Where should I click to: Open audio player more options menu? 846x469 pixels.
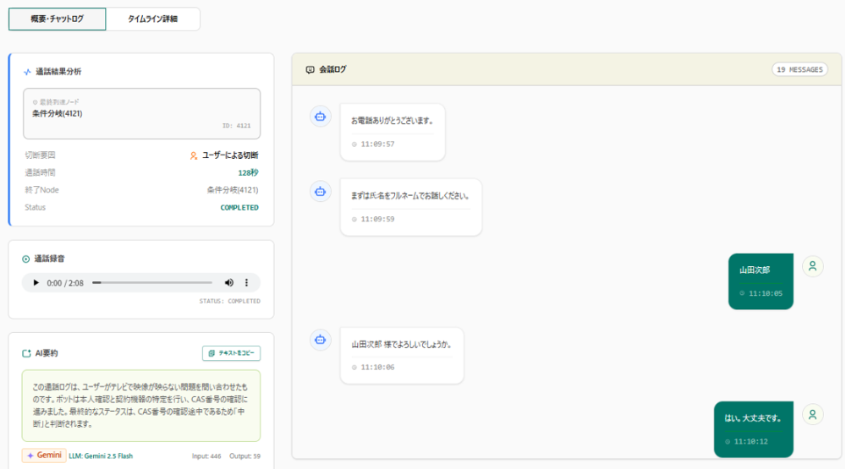click(x=246, y=282)
